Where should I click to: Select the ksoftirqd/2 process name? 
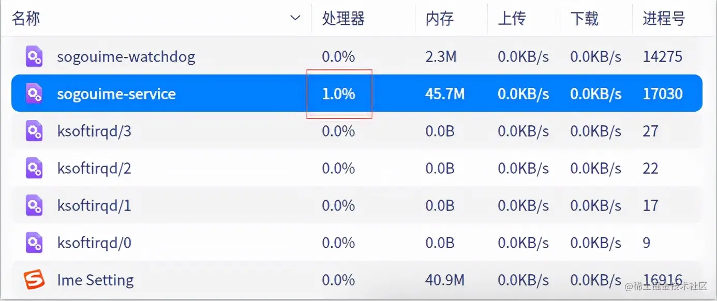(x=94, y=169)
